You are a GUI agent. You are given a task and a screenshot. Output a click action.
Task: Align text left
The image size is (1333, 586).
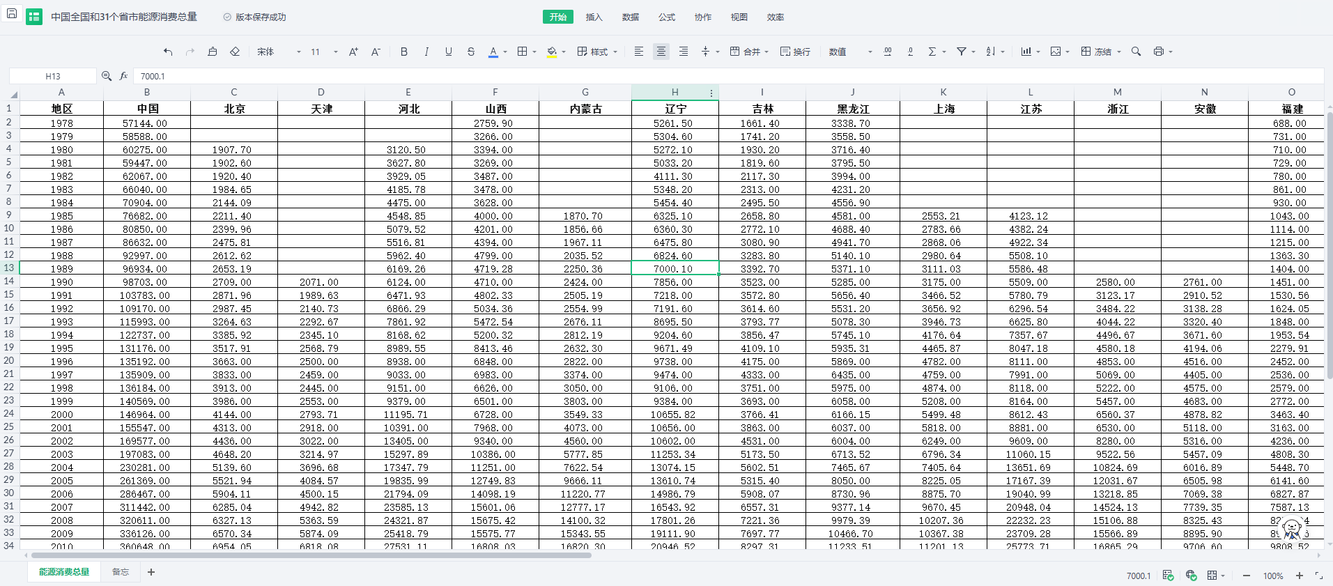coord(639,52)
